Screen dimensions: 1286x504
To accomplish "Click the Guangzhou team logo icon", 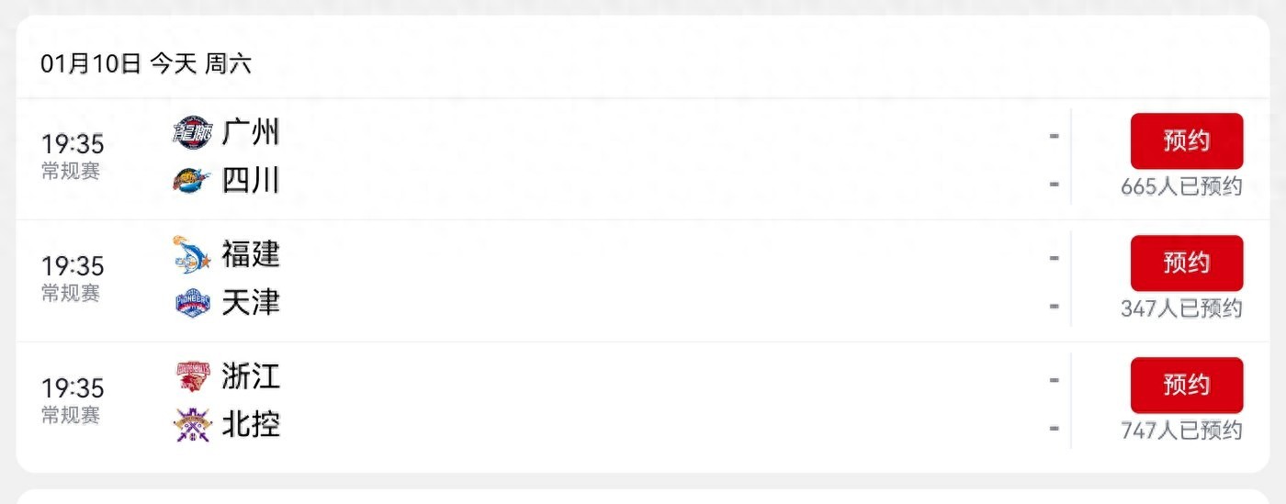I will [x=192, y=133].
